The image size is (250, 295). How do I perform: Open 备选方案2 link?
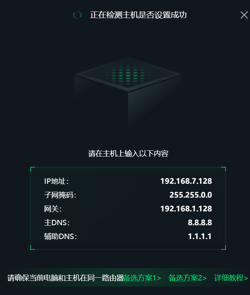[187, 278]
